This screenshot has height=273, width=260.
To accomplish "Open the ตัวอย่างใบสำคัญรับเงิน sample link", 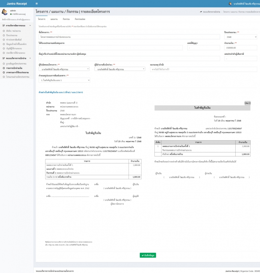I will coord(61,92).
